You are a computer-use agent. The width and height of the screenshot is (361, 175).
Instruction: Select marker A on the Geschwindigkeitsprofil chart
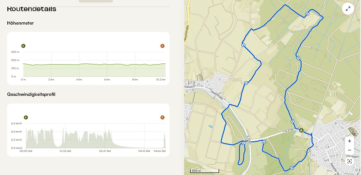26,117
